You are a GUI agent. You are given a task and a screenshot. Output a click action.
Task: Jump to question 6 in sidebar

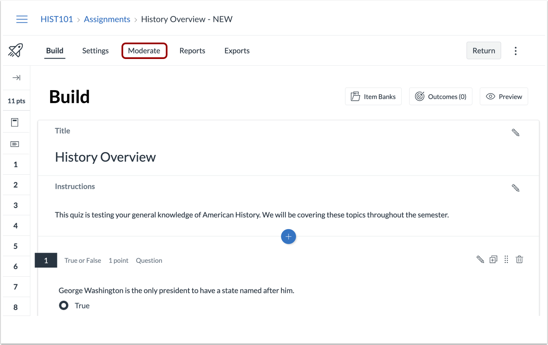click(16, 266)
